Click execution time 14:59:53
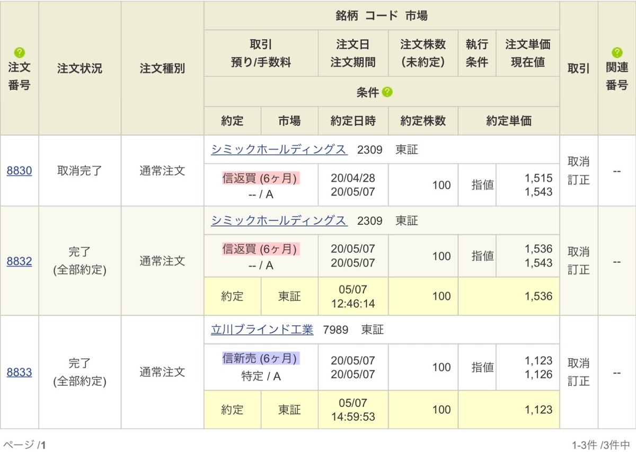Image resolution: width=636 pixels, height=452 pixels. [353, 417]
